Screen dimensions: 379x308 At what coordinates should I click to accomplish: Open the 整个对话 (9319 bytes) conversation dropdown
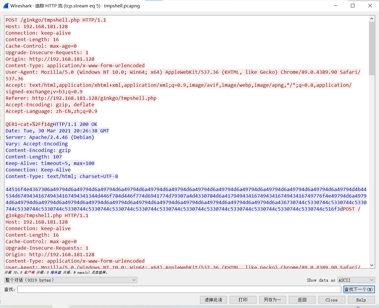70,280
